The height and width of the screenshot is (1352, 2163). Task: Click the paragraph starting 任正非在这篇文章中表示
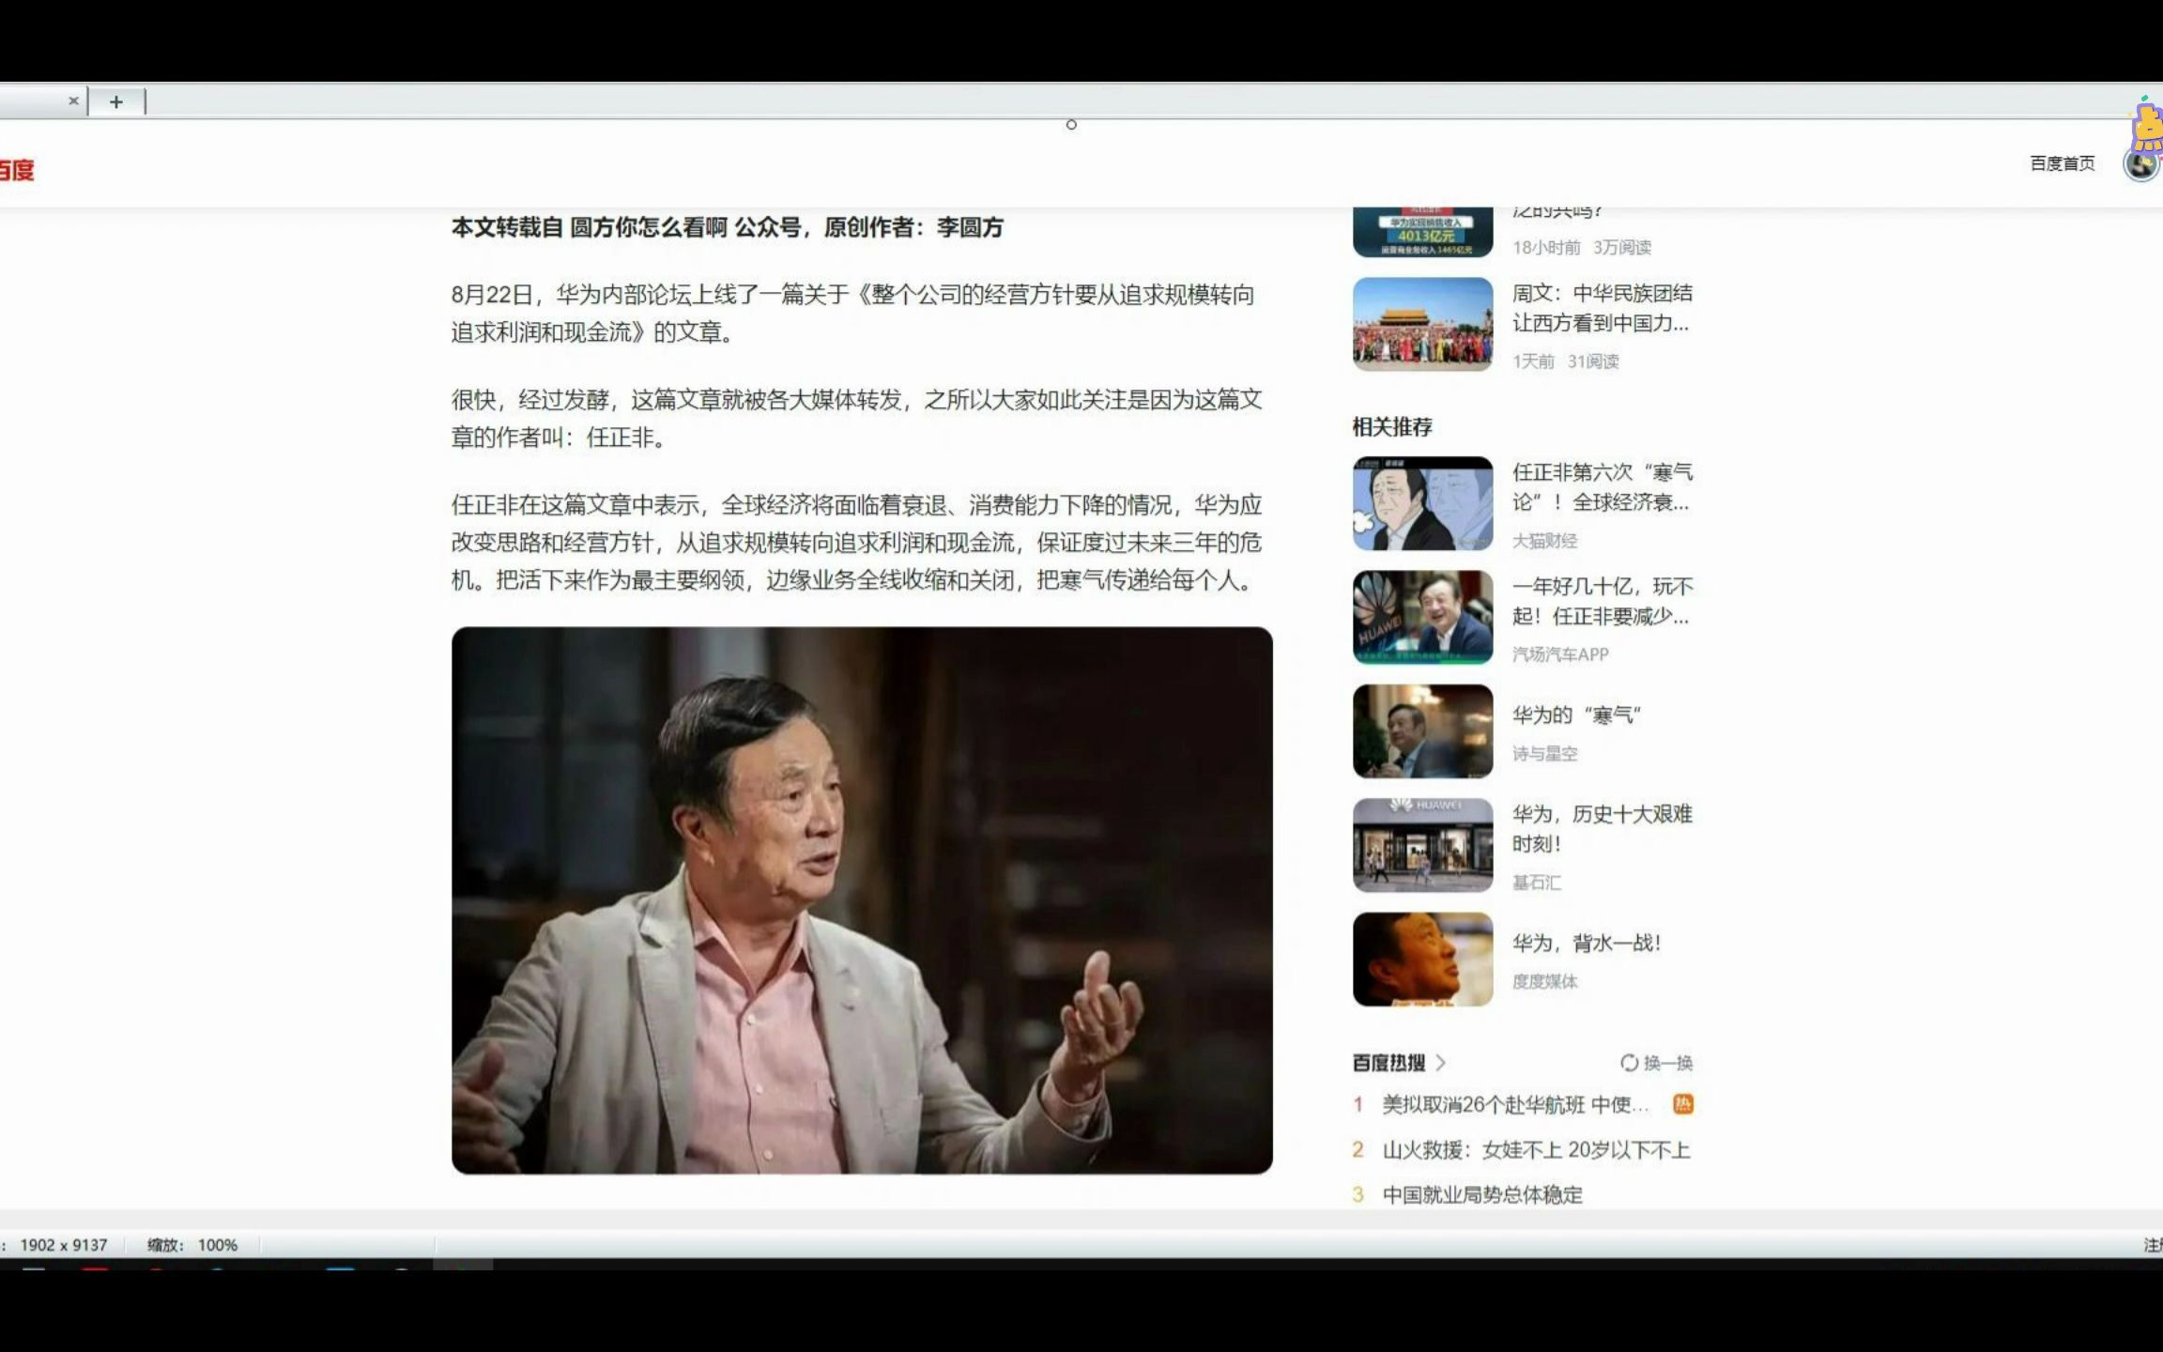tap(856, 543)
